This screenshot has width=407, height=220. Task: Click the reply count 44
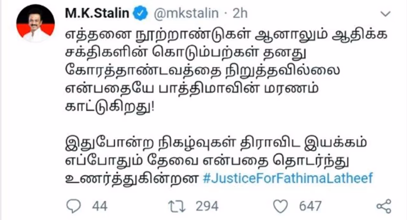100,206
